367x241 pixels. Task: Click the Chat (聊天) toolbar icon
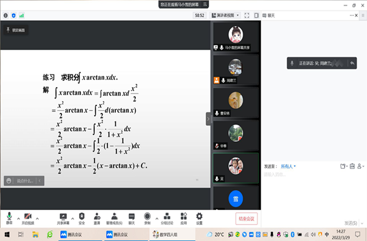(x=131, y=216)
